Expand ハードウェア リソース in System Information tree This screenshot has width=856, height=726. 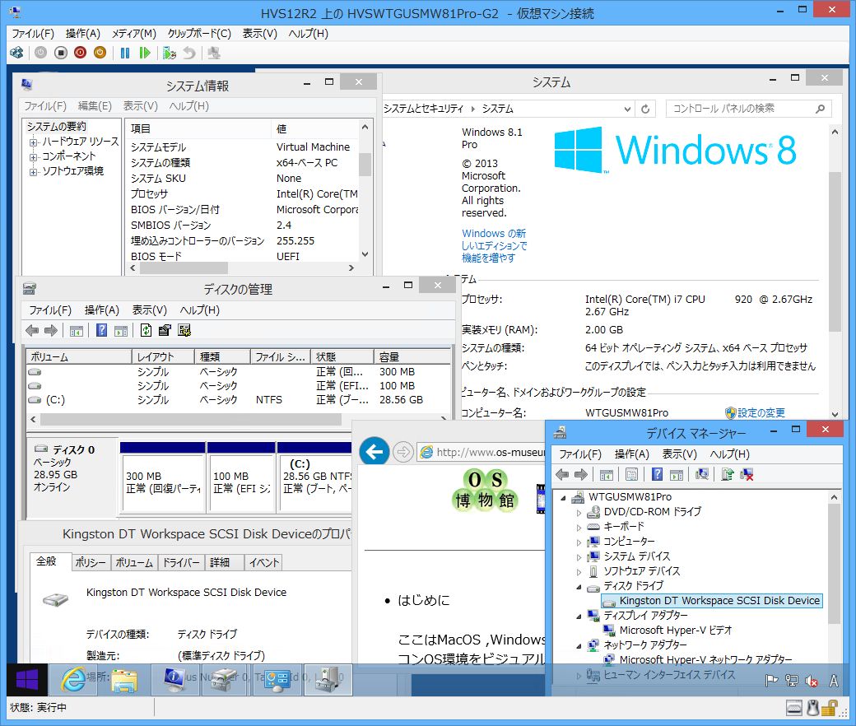(33, 142)
